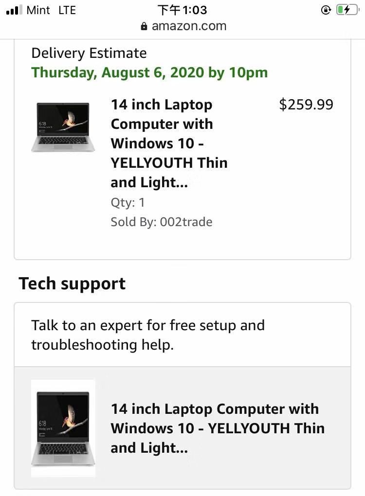Click the seller name 002trade
Screen dimensions: 365x496
click(x=186, y=222)
